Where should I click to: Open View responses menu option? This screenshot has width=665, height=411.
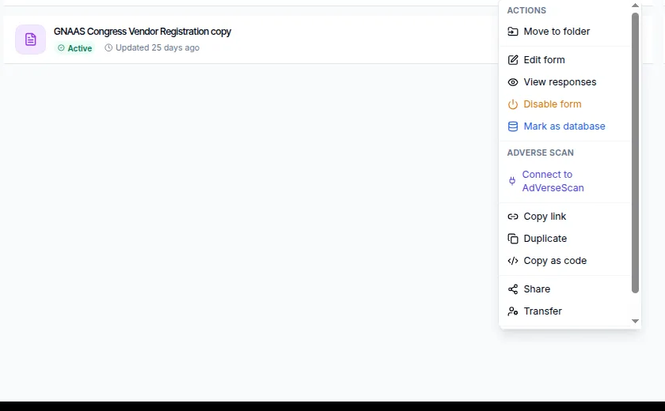564,82
